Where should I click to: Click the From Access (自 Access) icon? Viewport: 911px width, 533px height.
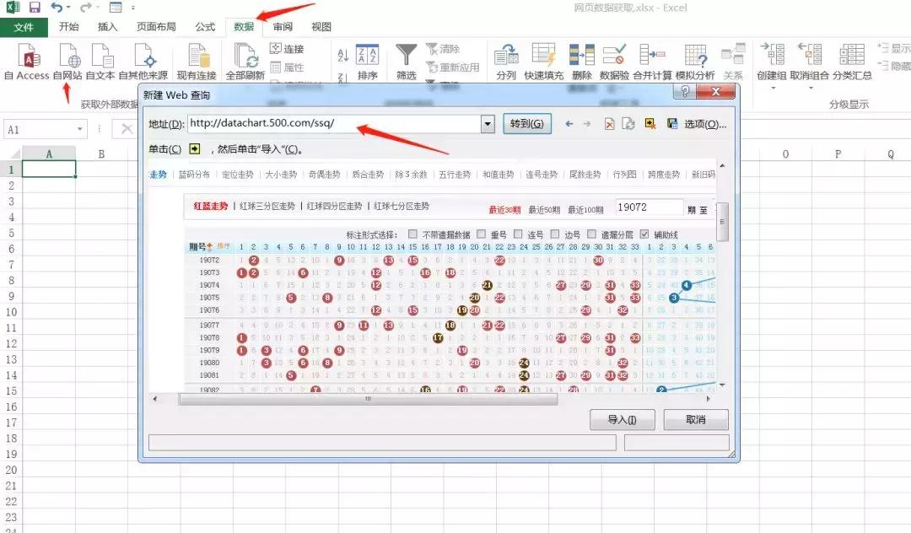click(28, 57)
